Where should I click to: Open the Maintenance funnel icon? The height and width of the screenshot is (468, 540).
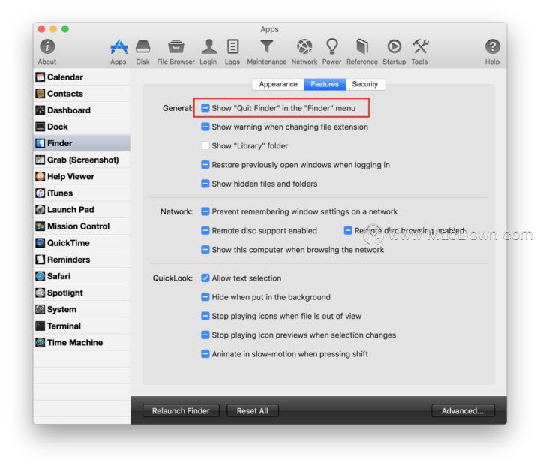[266, 46]
